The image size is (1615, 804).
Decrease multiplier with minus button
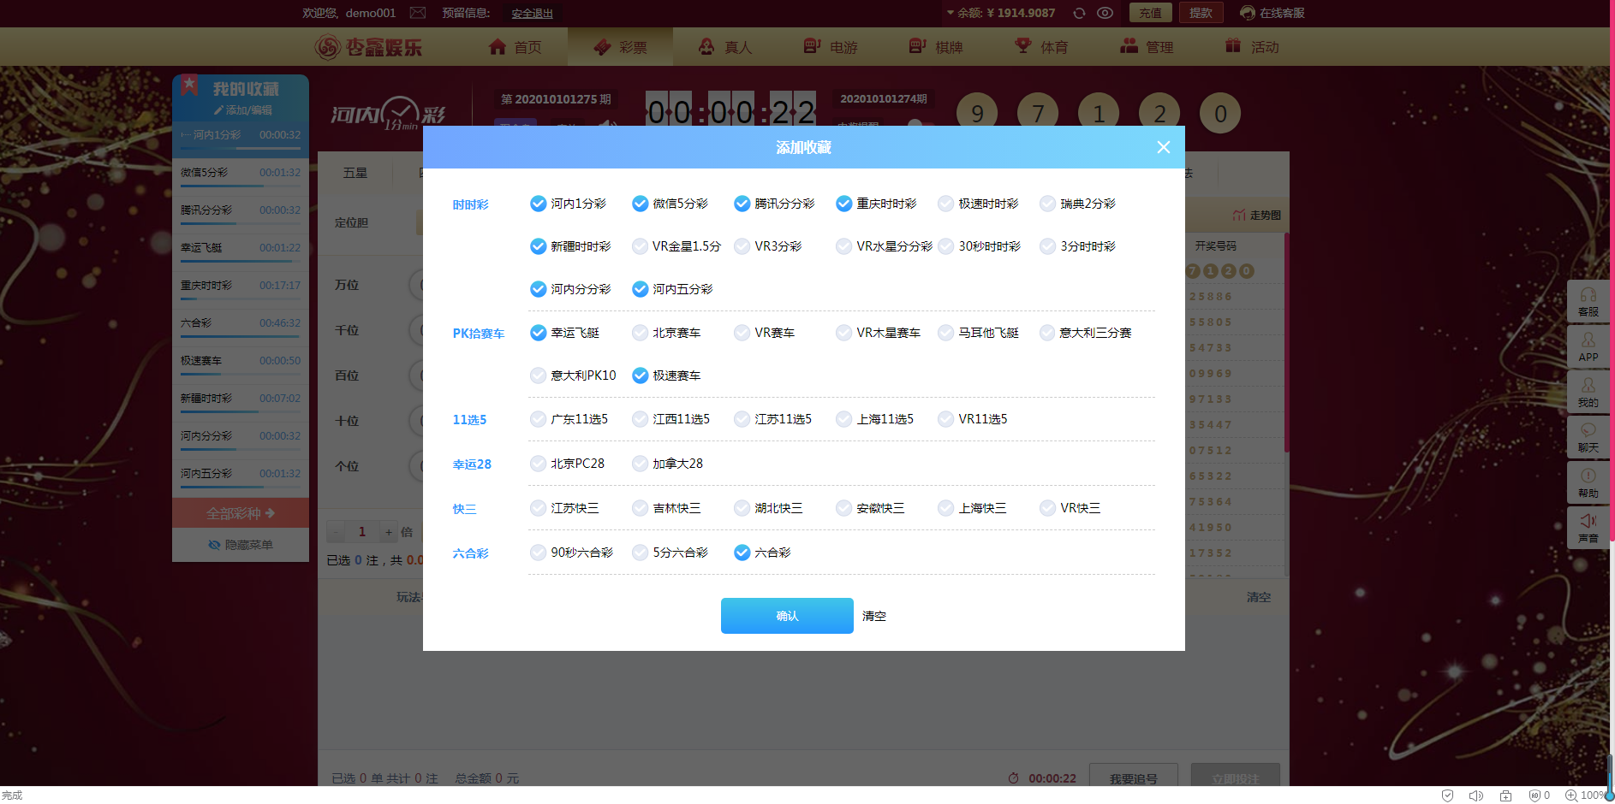click(337, 532)
